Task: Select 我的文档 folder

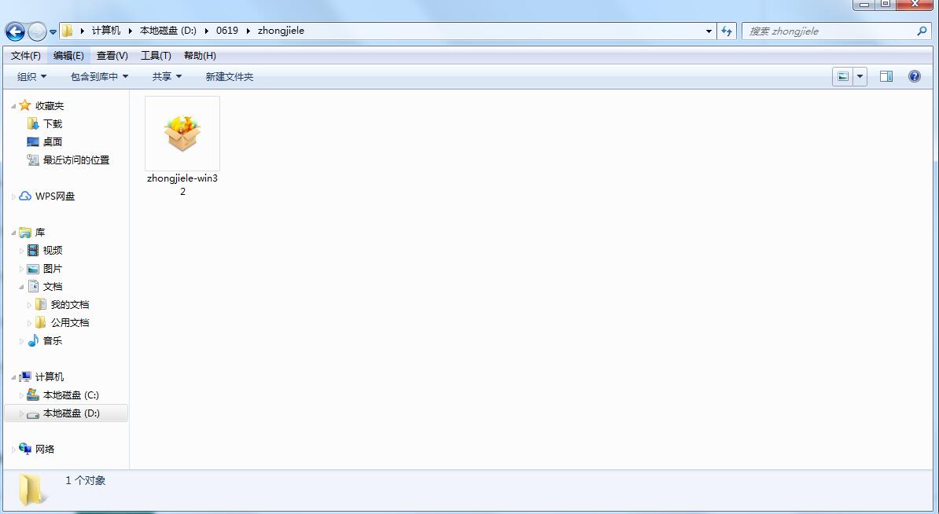Action: click(x=70, y=305)
